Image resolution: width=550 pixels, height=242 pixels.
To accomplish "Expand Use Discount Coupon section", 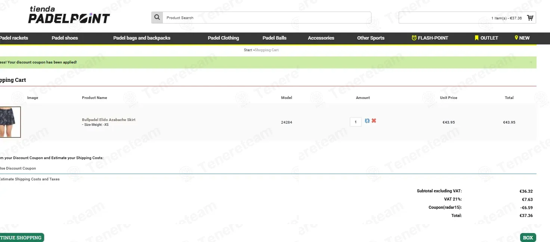I will (x=18, y=168).
